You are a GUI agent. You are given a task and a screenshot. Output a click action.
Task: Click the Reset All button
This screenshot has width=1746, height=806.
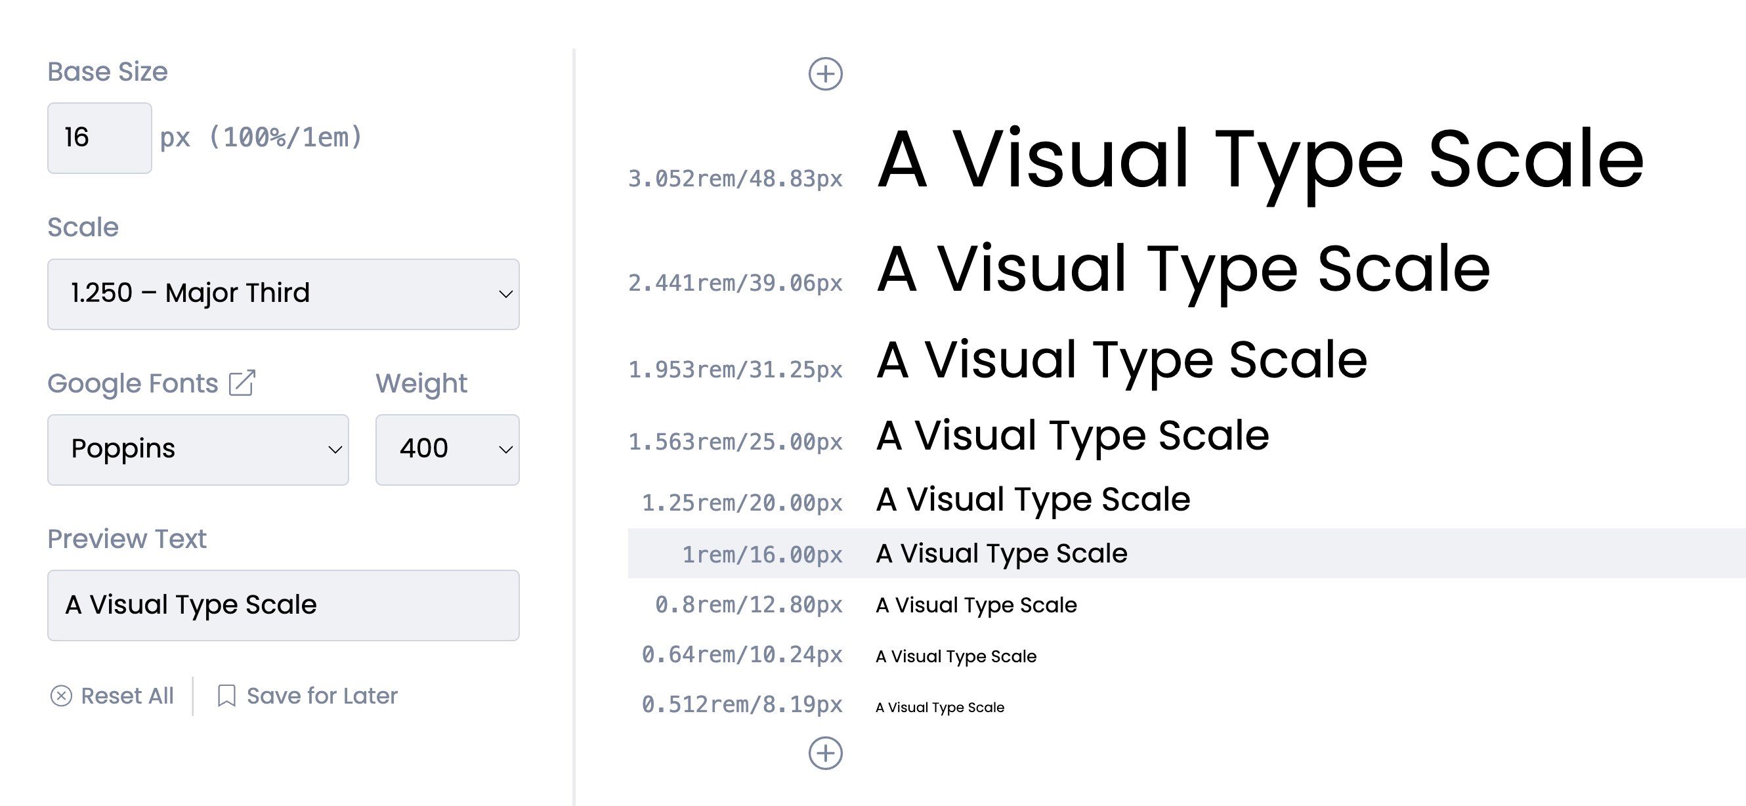[x=127, y=696]
